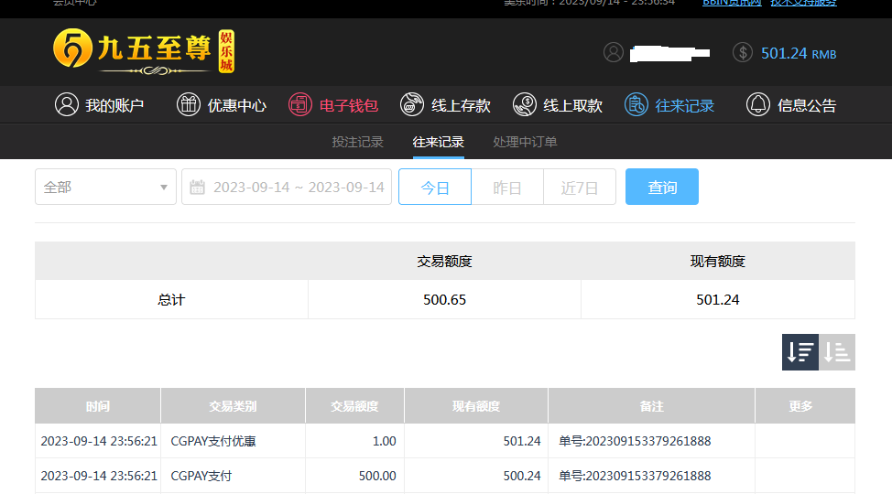Click the 线上取款 withdrawal icon
This screenshot has height=494, width=892.
[x=525, y=104]
